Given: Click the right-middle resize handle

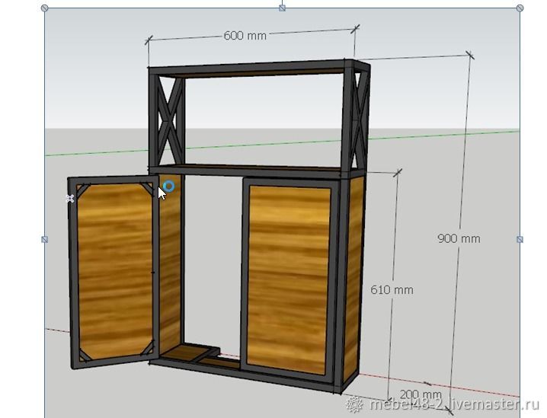Looking at the screenshot, I should click(x=520, y=239).
